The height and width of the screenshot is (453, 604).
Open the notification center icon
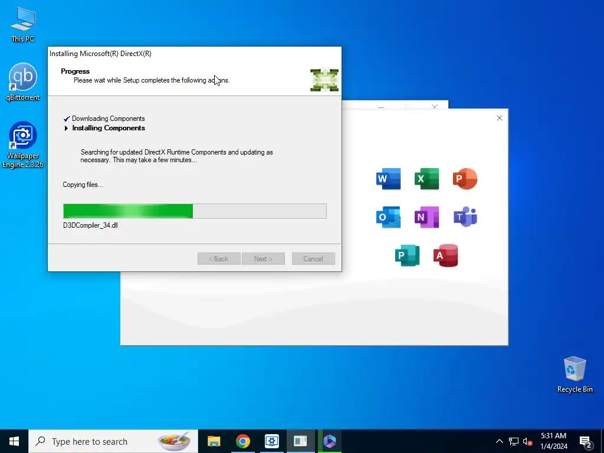click(586, 441)
